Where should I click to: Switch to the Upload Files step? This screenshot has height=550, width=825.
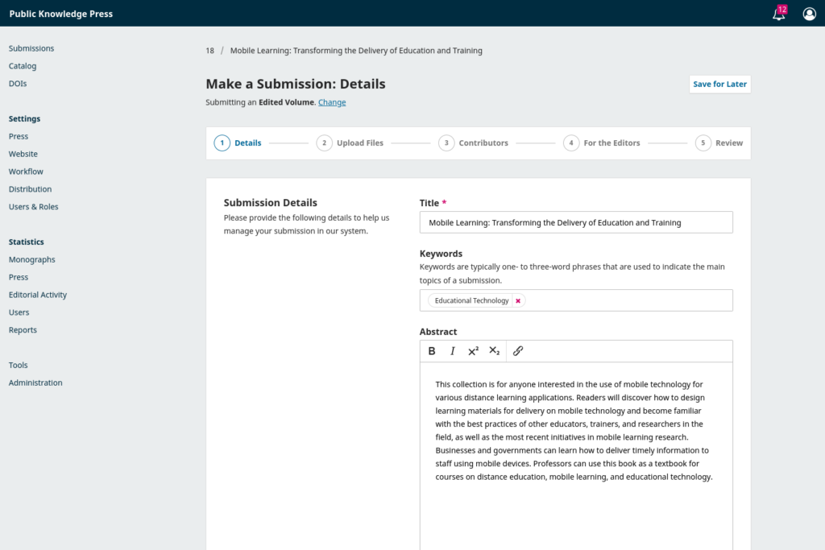pos(352,143)
